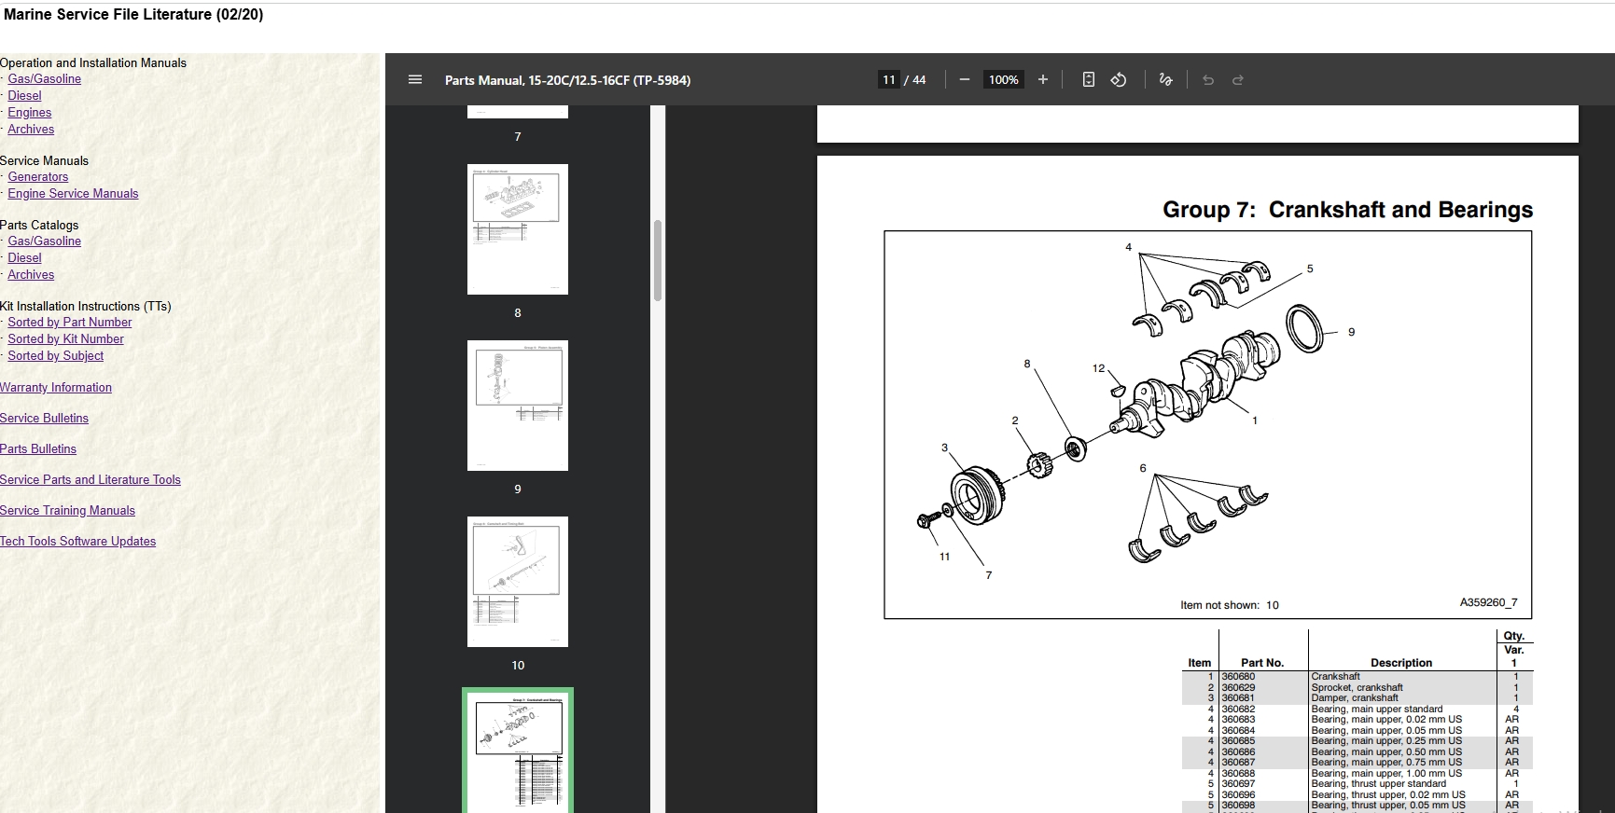Screen dimensions: 1615x813
Task: Click the 100% zoom level field
Action: tap(1003, 80)
